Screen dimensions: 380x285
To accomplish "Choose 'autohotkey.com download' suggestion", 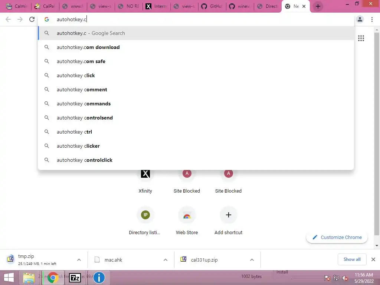I will [x=196, y=47].
